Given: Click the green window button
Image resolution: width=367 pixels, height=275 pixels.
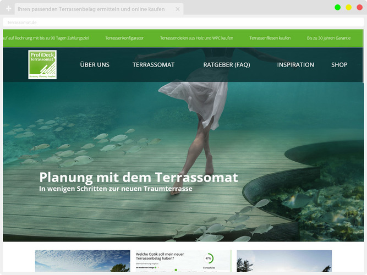Looking at the screenshot, I should (x=337, y=7).
